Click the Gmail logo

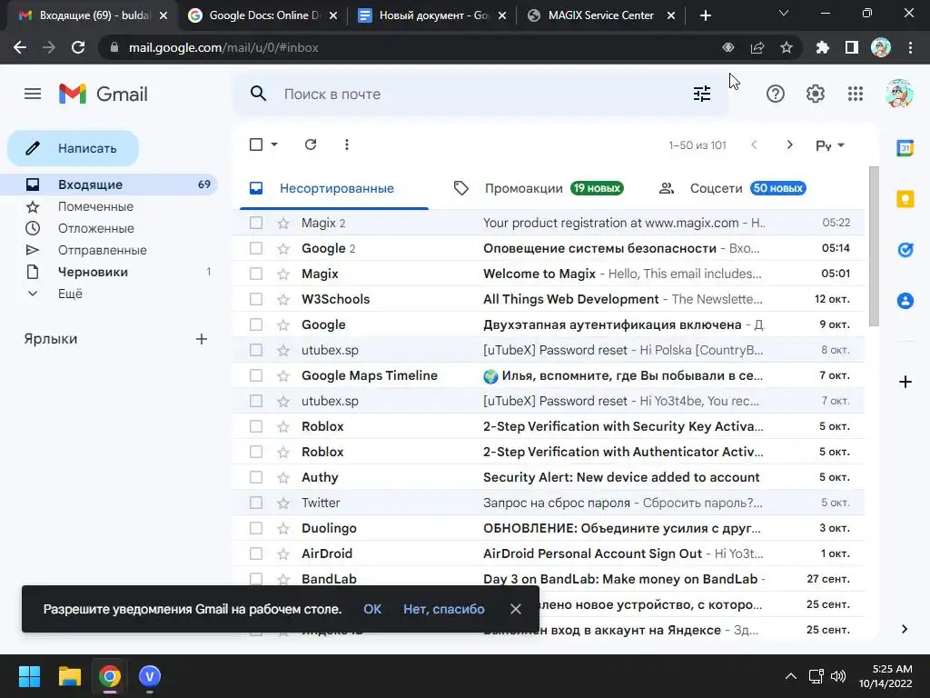coord(104,94)
